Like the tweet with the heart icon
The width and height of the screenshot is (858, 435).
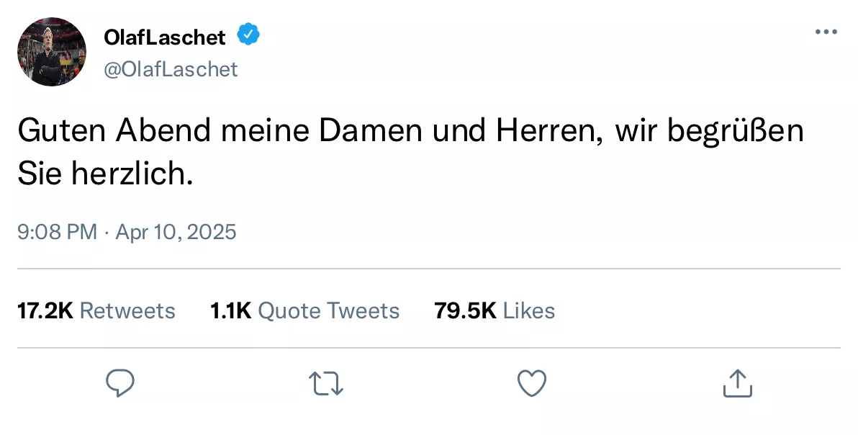click(x=532, y=383)
